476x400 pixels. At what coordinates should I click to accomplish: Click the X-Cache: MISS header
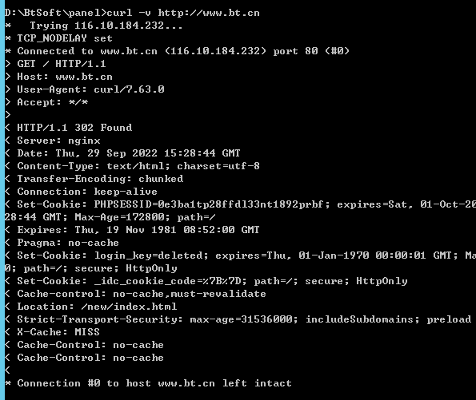52,332
